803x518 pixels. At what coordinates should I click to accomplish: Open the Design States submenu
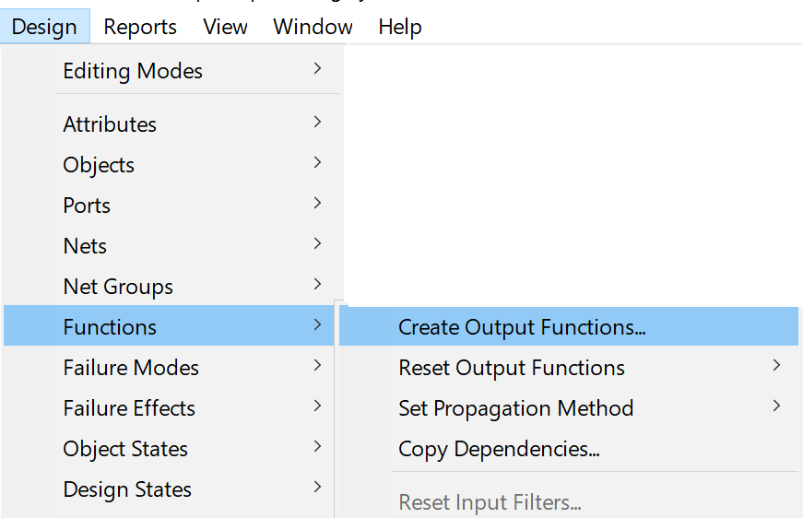127,489
